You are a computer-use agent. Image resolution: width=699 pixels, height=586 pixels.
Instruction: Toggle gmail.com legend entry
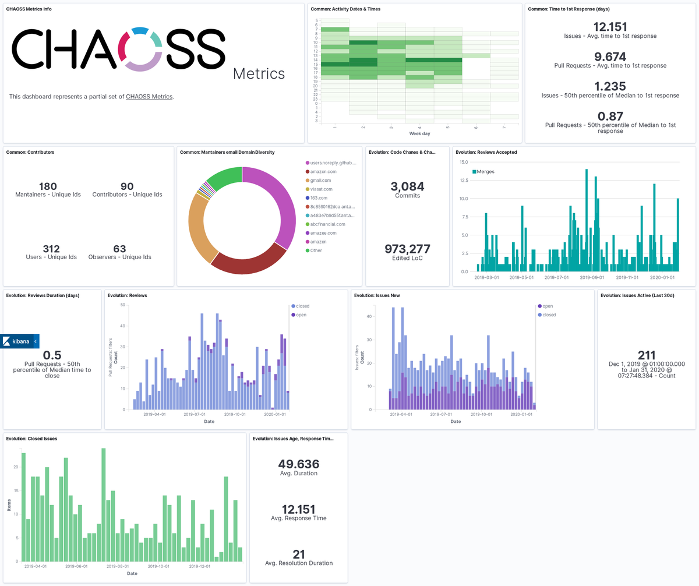tap(317, 180)
